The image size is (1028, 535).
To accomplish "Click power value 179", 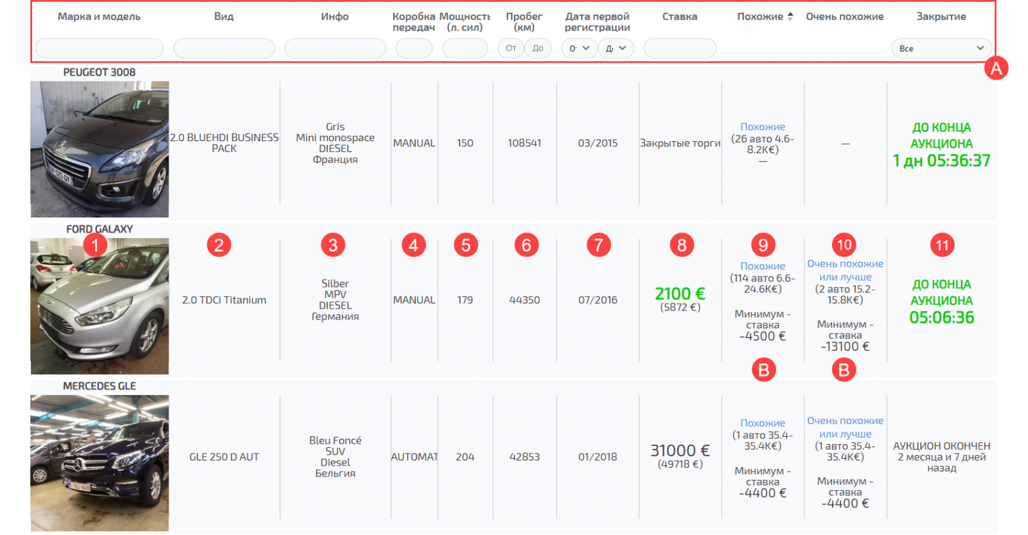I will point(465,300).
